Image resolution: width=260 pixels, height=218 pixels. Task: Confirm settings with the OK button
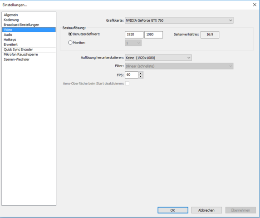(x=173, y=210)
